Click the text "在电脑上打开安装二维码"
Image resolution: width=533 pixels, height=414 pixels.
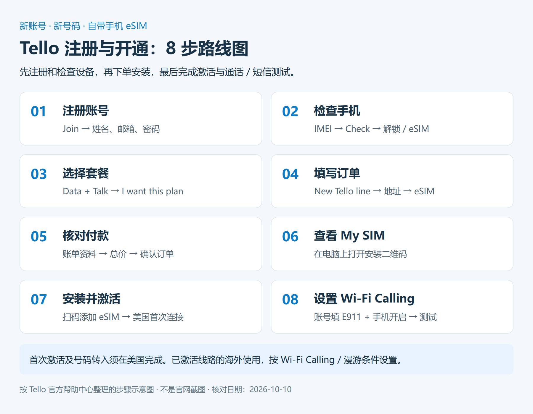(360, 254)
